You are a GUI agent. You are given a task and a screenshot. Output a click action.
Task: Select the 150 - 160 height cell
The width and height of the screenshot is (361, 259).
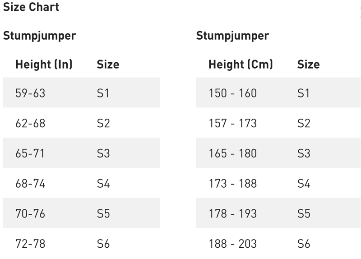tap(232, 93)
